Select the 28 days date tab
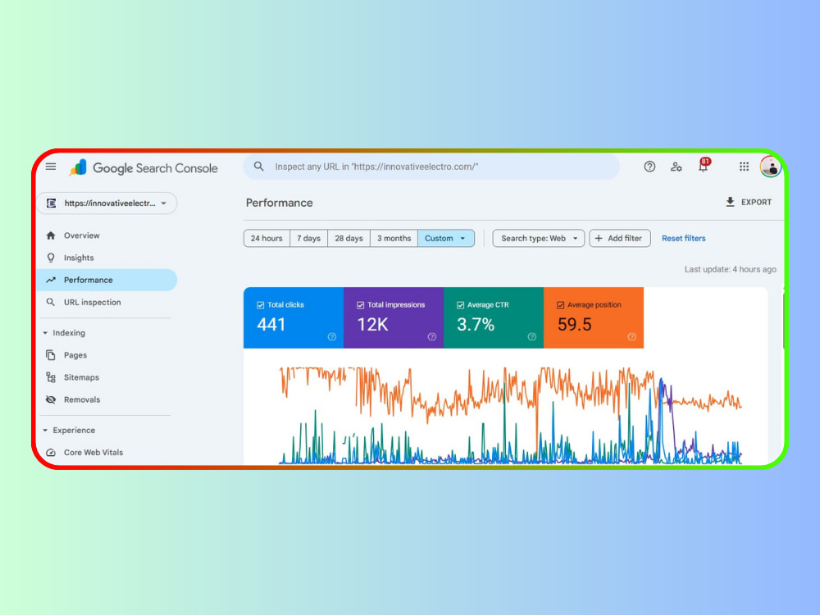This screenshot has height=615, width=820. [348, 239]
